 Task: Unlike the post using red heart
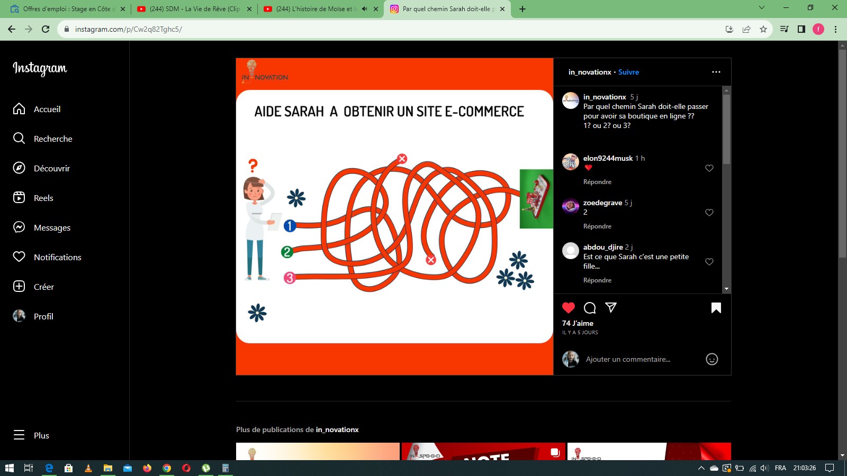coord(569,308)
